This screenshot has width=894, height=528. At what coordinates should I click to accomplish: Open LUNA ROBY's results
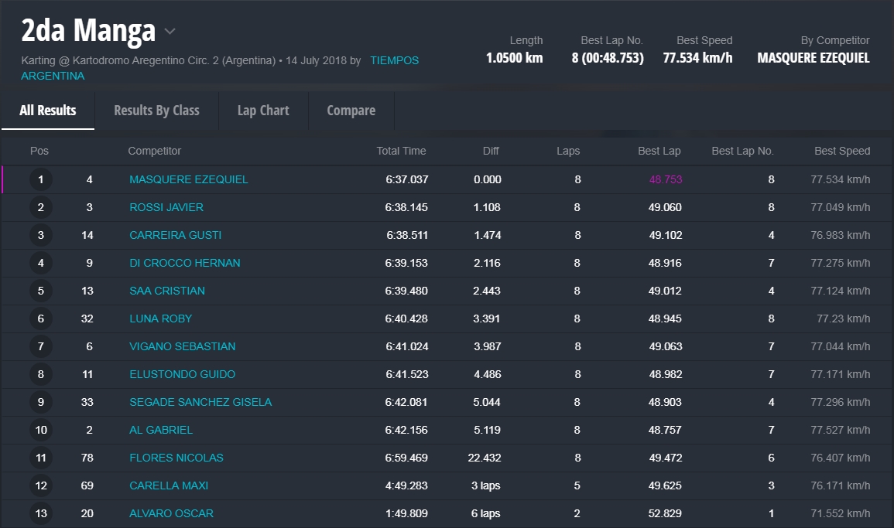point(160,319)
